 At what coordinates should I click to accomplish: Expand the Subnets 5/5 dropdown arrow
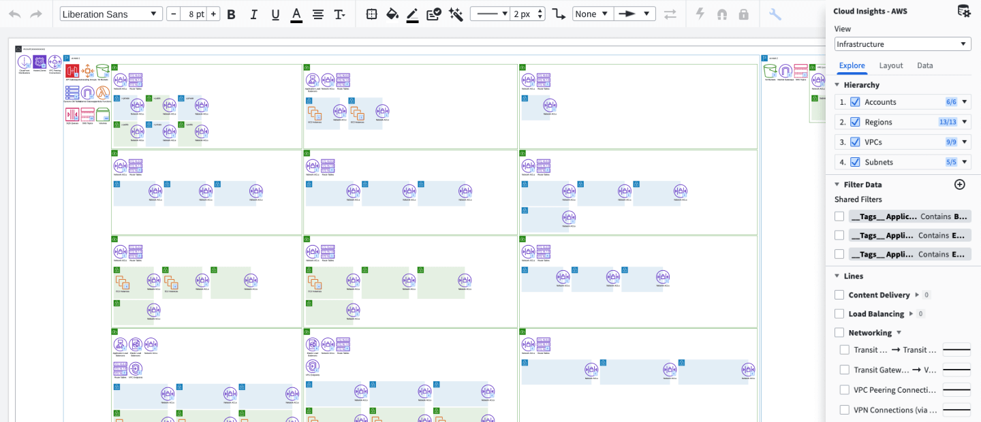965,162
